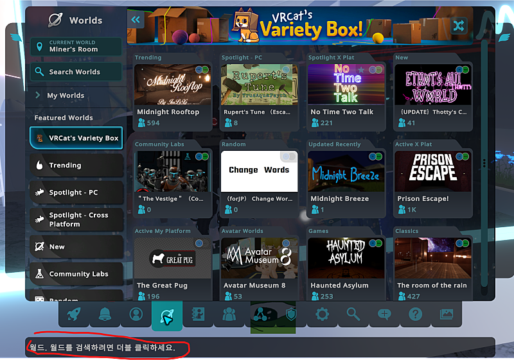The height and width of the screenshot is (360, 514).
Task: Click the shuffle icon on banner
Action: point(458,26)
